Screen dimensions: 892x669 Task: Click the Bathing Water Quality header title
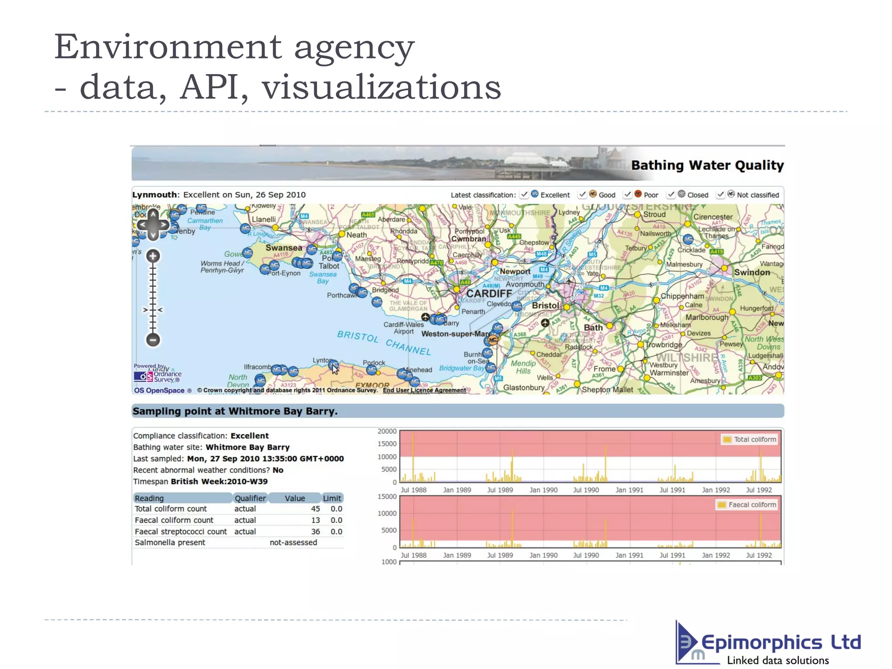(707, 166)
